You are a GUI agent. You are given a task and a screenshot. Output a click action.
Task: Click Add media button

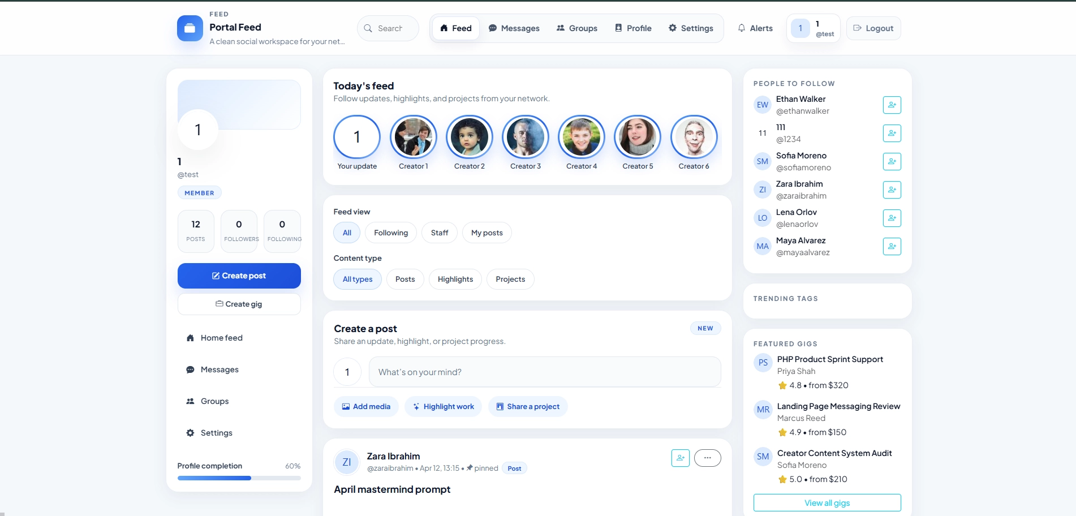tap(366, 406)
